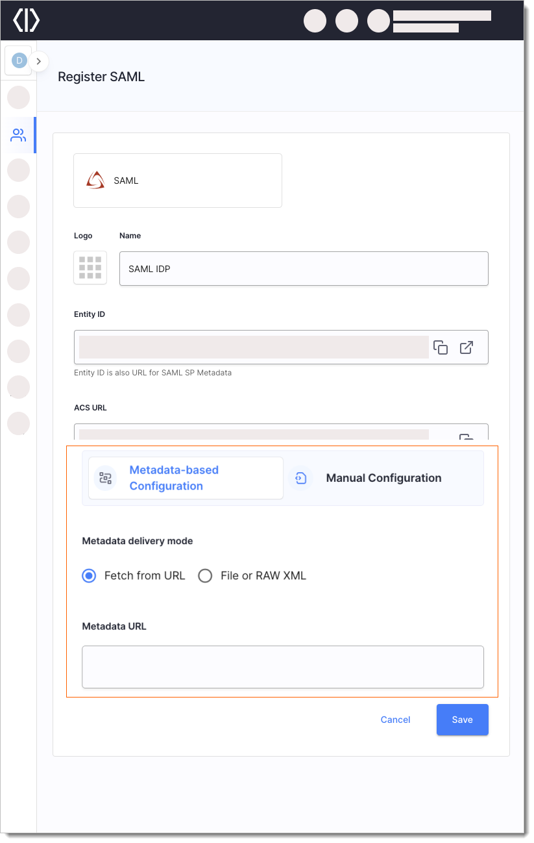Cancel SAML registration
The height and width of the screenshot is (843, 534).
coord(396,720)
